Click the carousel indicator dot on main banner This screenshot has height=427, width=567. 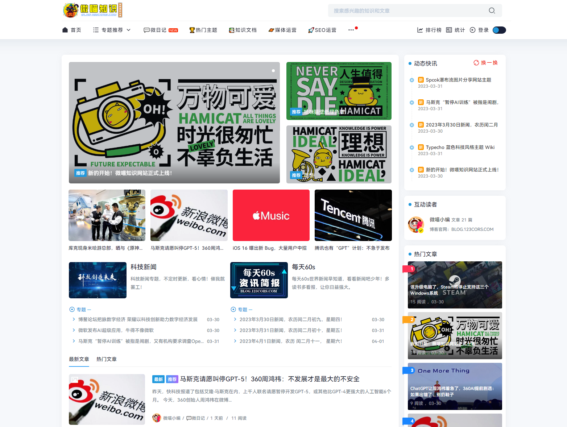[x=273, y=71]
